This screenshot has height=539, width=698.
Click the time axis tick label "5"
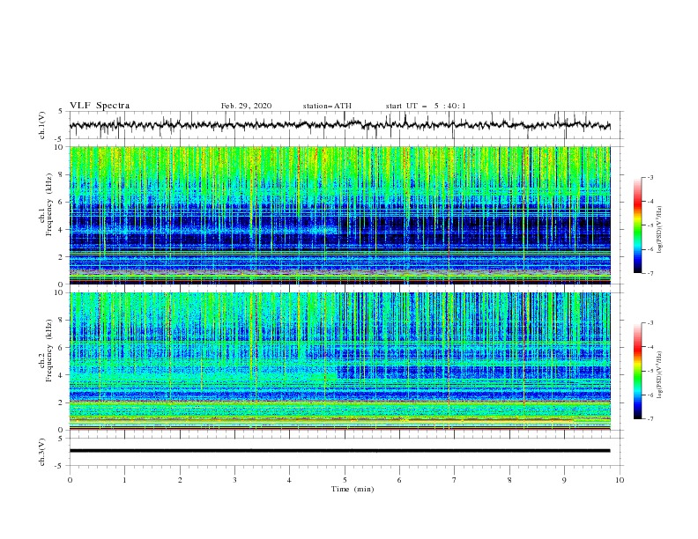tap(345, 480)
